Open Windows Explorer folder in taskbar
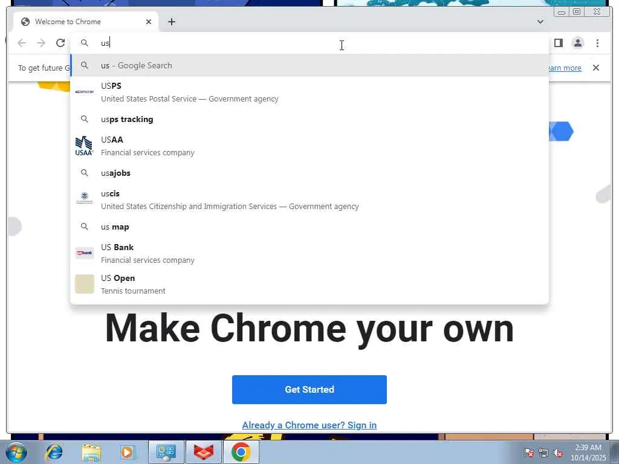Image resolution: width=619 pixels, height=464 pixels. pyautogui.click(x=92, y=452)
